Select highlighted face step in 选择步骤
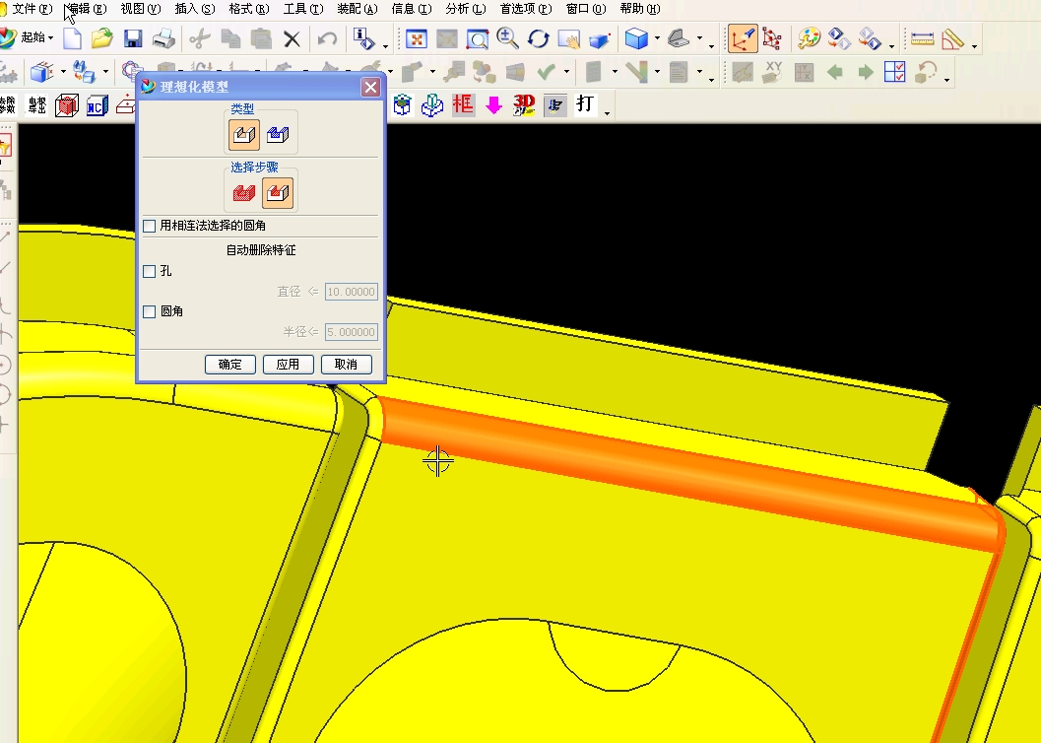The height and width of the screenshot is (743, 1041). 278,193
